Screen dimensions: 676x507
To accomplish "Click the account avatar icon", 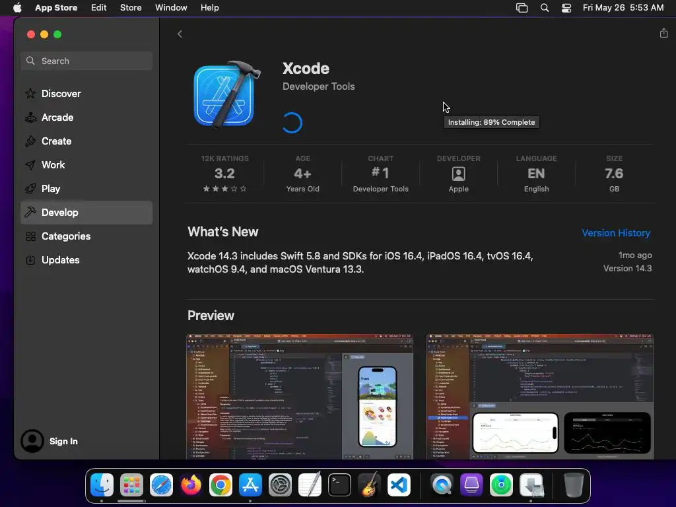I will (x=32, y=441).
